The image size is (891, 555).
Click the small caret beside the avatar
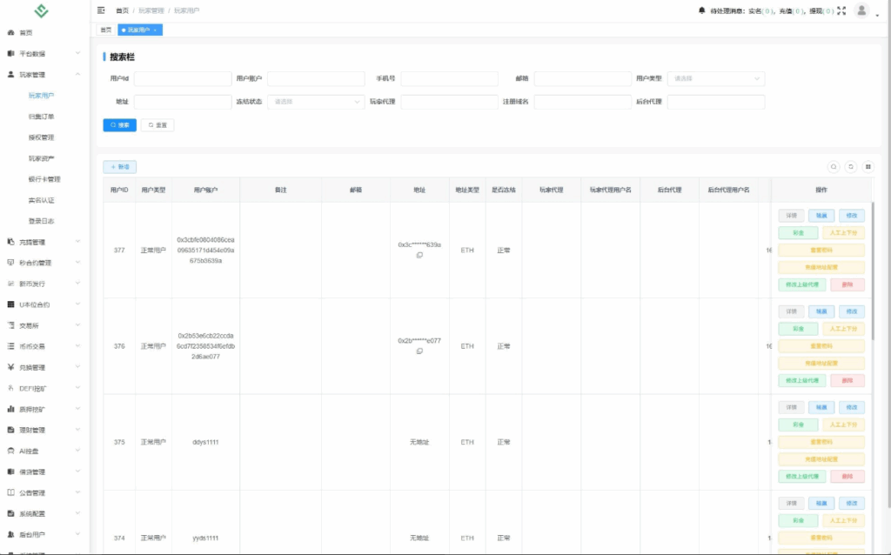tap(877, 16)
